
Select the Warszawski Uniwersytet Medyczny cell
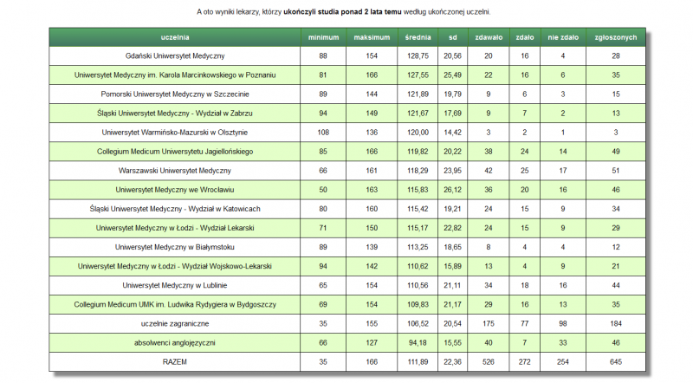[x=175, y=170]
